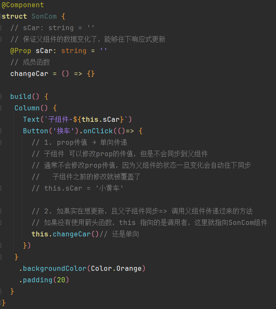The width and height of the screenshot is (276, 309).
Task: Click the onClick method name
Action: (98, 131)
